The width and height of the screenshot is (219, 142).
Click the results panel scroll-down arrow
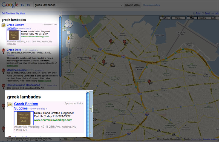click(x=60, y=139)
